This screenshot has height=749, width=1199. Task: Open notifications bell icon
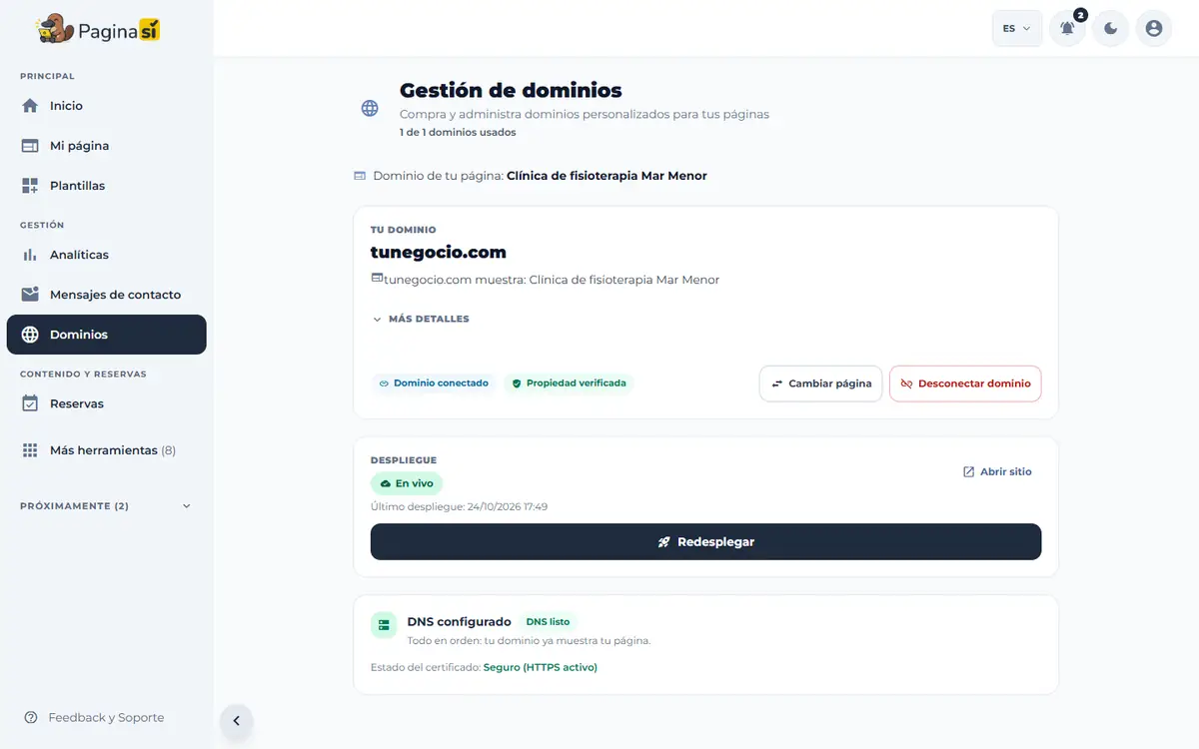[1067, 28]
